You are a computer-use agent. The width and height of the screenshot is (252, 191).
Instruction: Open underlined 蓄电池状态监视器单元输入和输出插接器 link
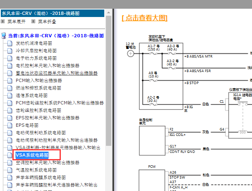(x=57, y=73)
